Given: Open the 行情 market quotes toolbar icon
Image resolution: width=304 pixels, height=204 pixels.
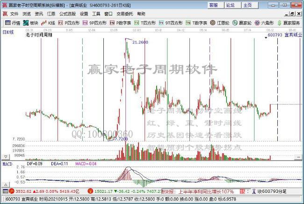Looking at the screenshot, I should (13, 23).
